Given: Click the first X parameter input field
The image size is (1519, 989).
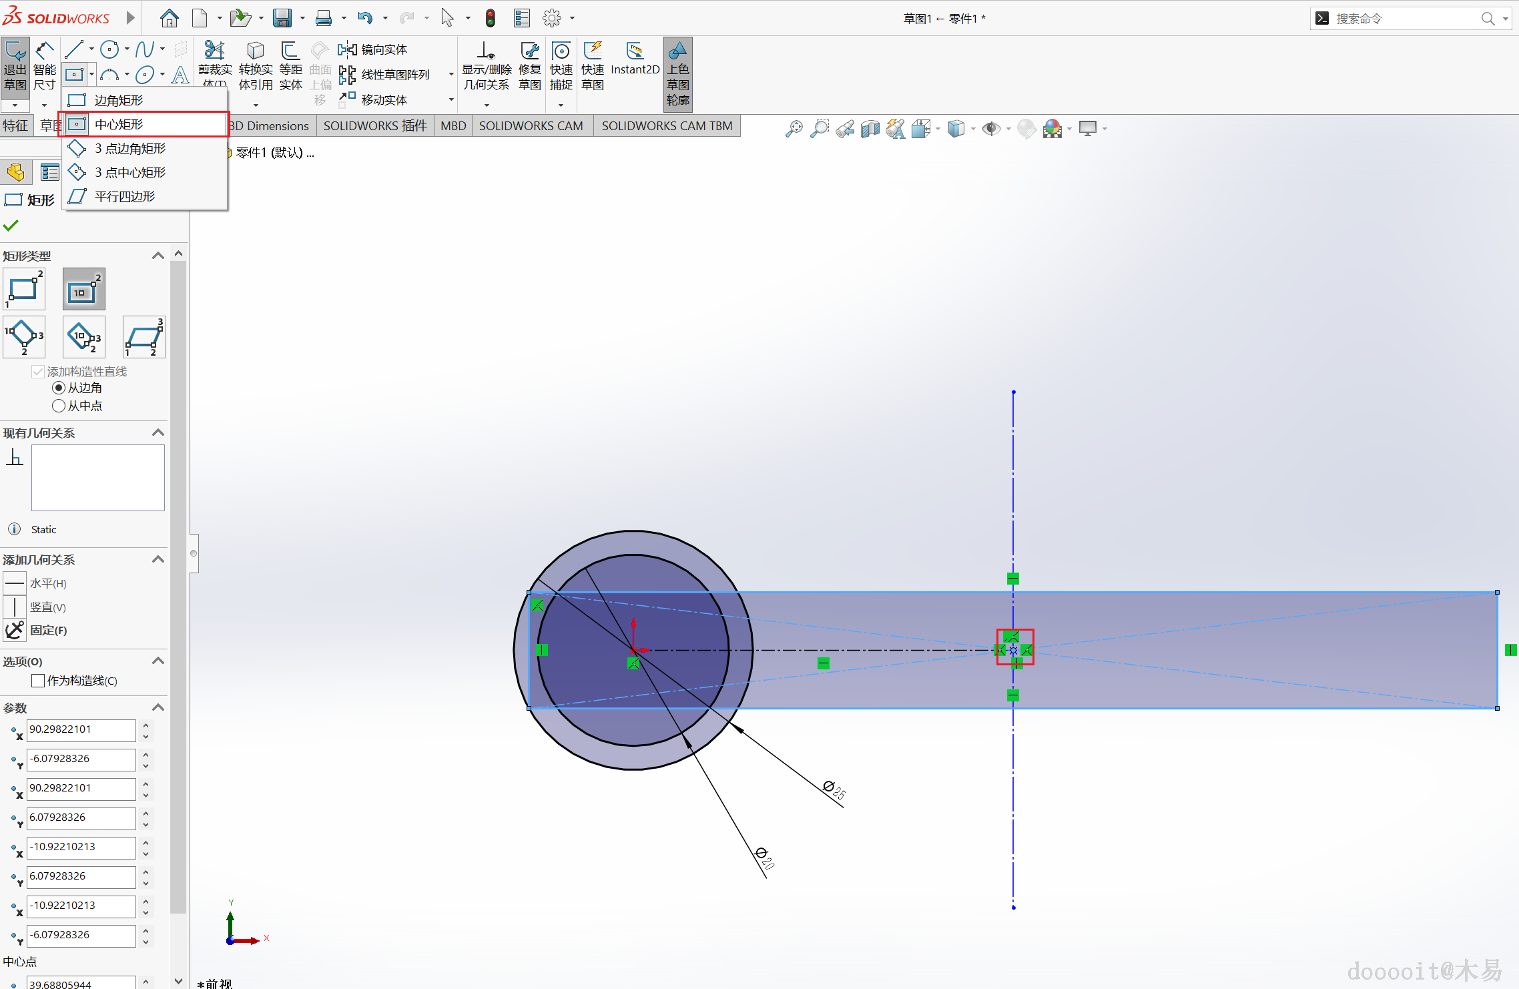Looking at the screenshot, I should click(80, 729).
